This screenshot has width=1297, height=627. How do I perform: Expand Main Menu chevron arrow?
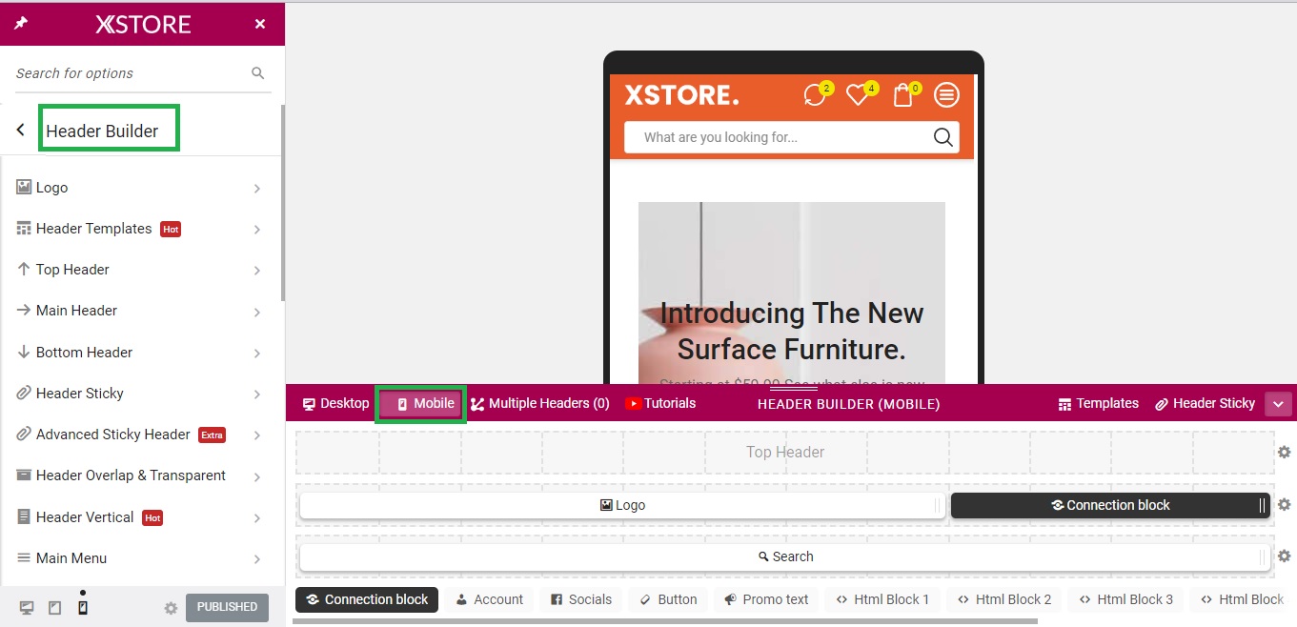(257, 559)
